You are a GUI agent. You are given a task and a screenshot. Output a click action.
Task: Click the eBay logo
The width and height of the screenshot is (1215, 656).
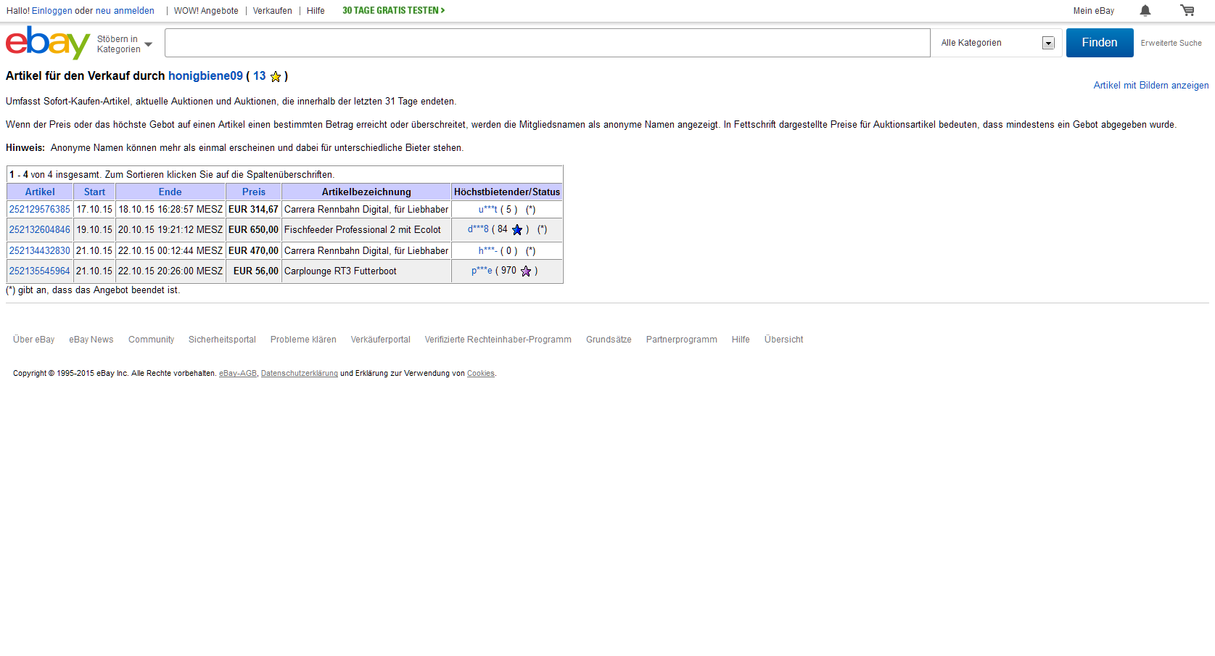pos(47,43)
